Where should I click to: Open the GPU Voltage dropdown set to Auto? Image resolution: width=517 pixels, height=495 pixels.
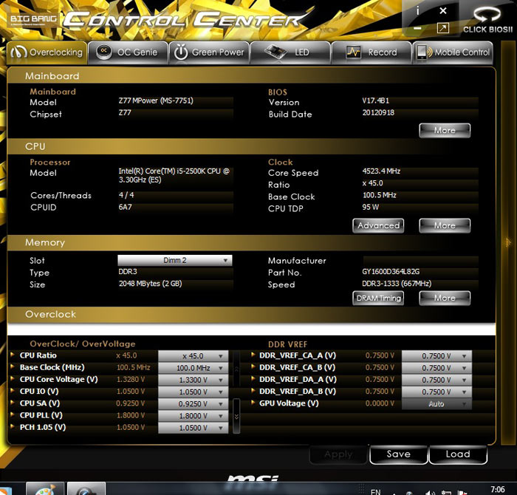pyautogui.click(x=436, y=404)
